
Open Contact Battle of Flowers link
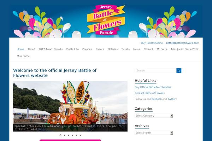(150, 93)
